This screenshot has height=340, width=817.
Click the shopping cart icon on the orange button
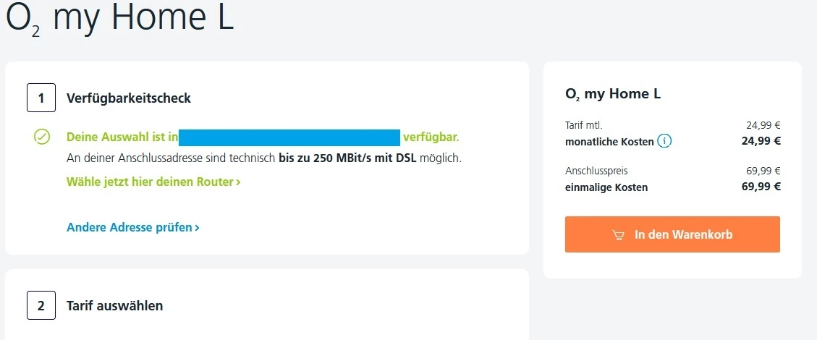coord(618,235)
